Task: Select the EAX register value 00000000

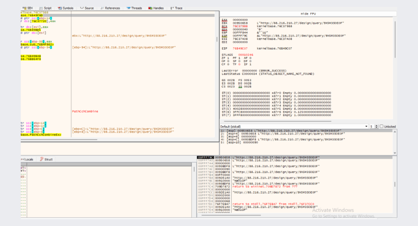Action: 240,20
